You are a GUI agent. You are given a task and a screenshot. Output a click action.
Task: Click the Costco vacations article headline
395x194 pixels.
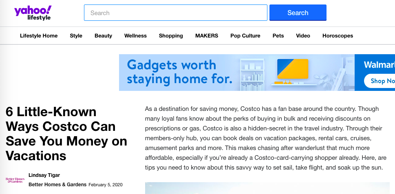pos(66,134)
